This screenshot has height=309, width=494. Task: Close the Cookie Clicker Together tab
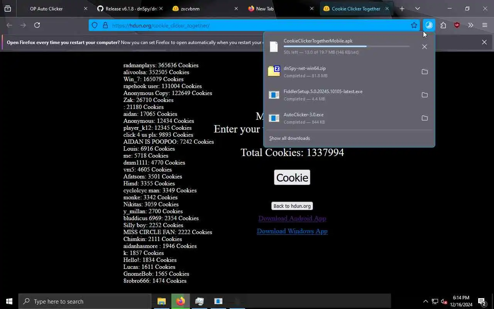[x=387, y=8]
